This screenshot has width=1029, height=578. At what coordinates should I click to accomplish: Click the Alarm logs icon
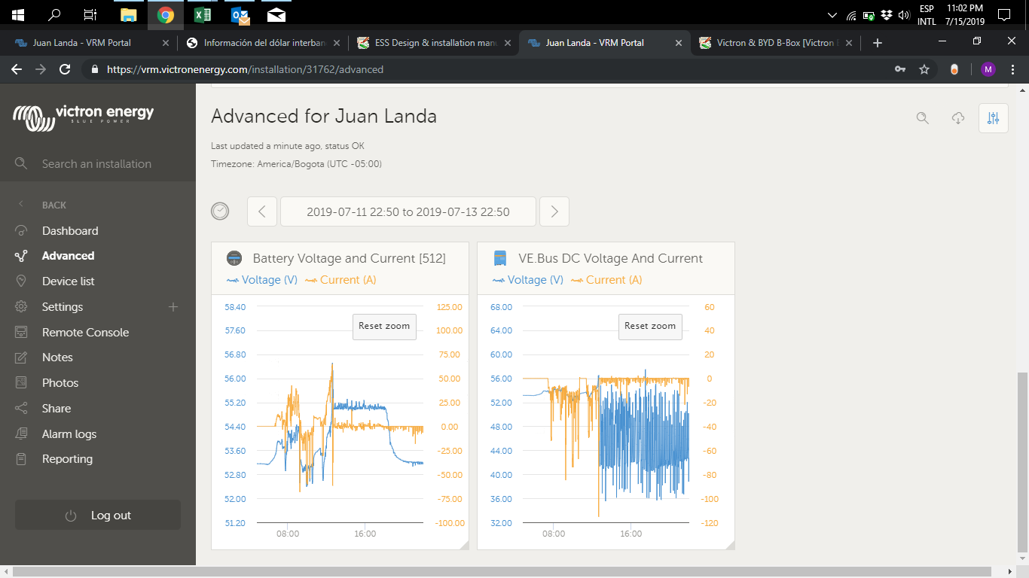pos(21,434)
